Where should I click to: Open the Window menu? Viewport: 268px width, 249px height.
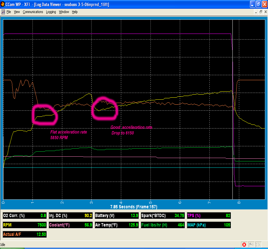(x=64, y=12)
